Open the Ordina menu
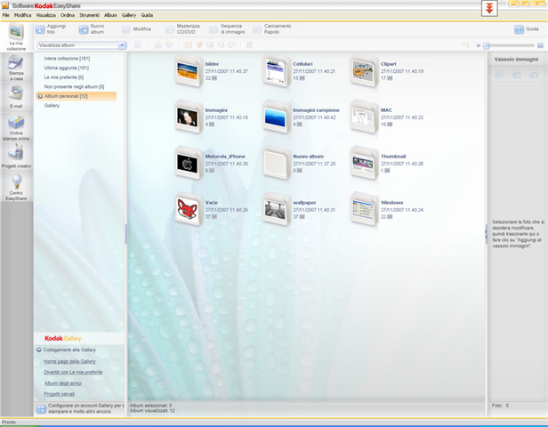Viewport: 548px width, 427px height. (x=68, y=15)
